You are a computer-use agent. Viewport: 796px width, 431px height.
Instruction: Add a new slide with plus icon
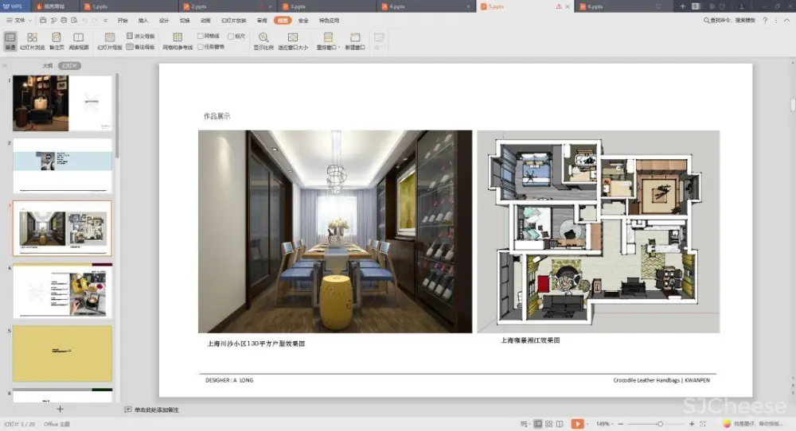click(x=60, y=409)
